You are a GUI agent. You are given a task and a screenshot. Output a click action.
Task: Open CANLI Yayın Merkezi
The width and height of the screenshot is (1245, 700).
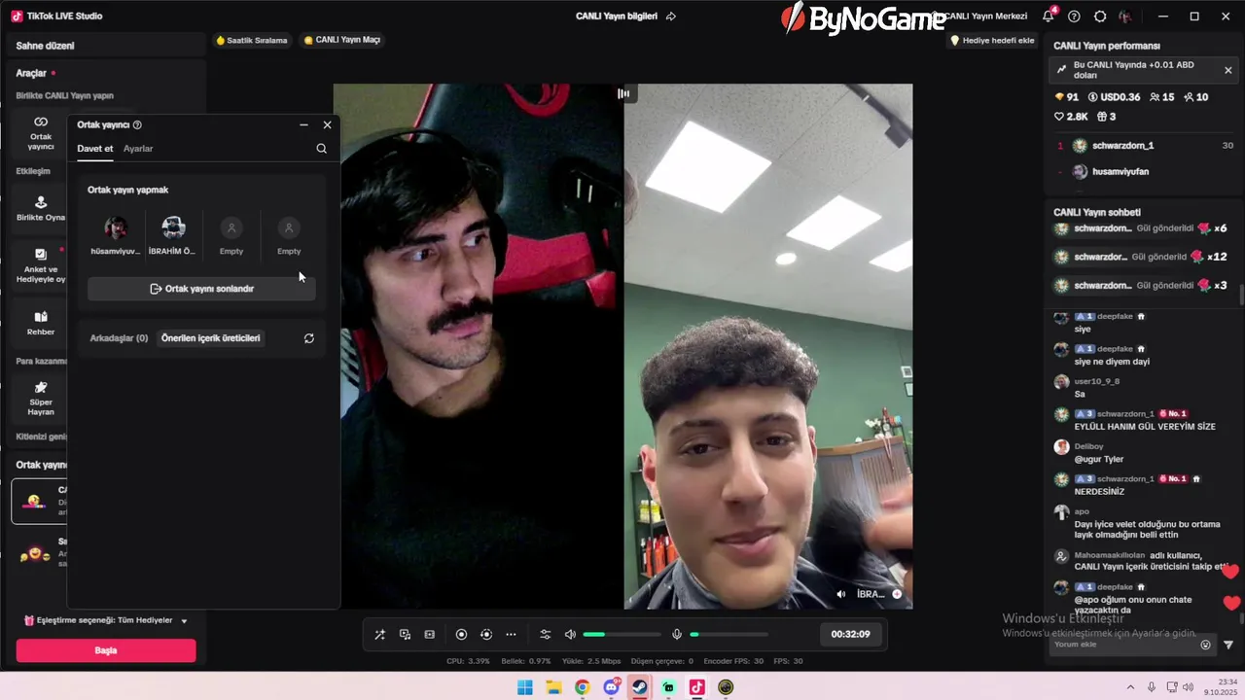pyautogui.click(x=985, y=17)
